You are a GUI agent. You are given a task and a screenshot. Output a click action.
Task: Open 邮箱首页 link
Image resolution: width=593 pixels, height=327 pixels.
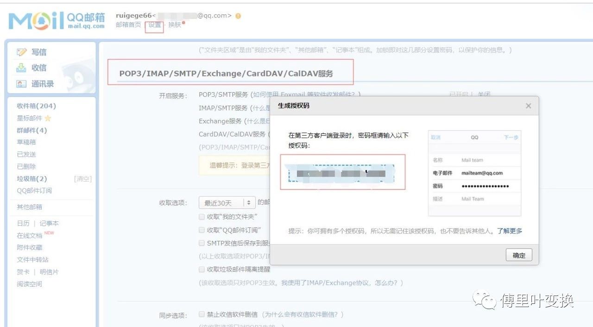click(x=128, y=25)
